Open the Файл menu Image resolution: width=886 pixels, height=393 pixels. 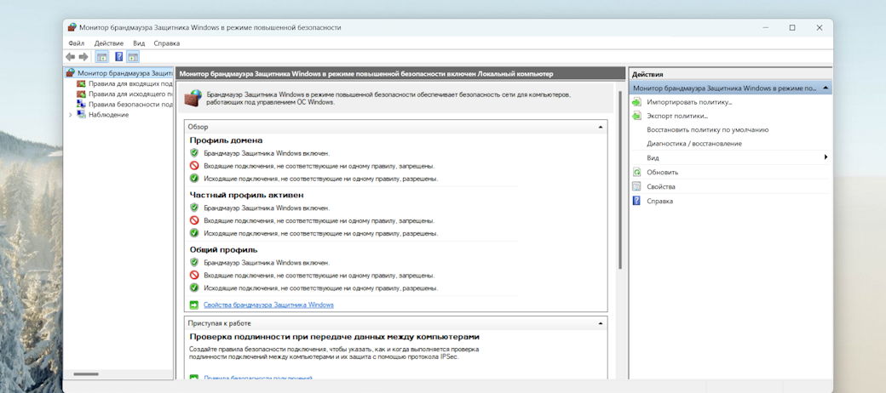point(77,43)
